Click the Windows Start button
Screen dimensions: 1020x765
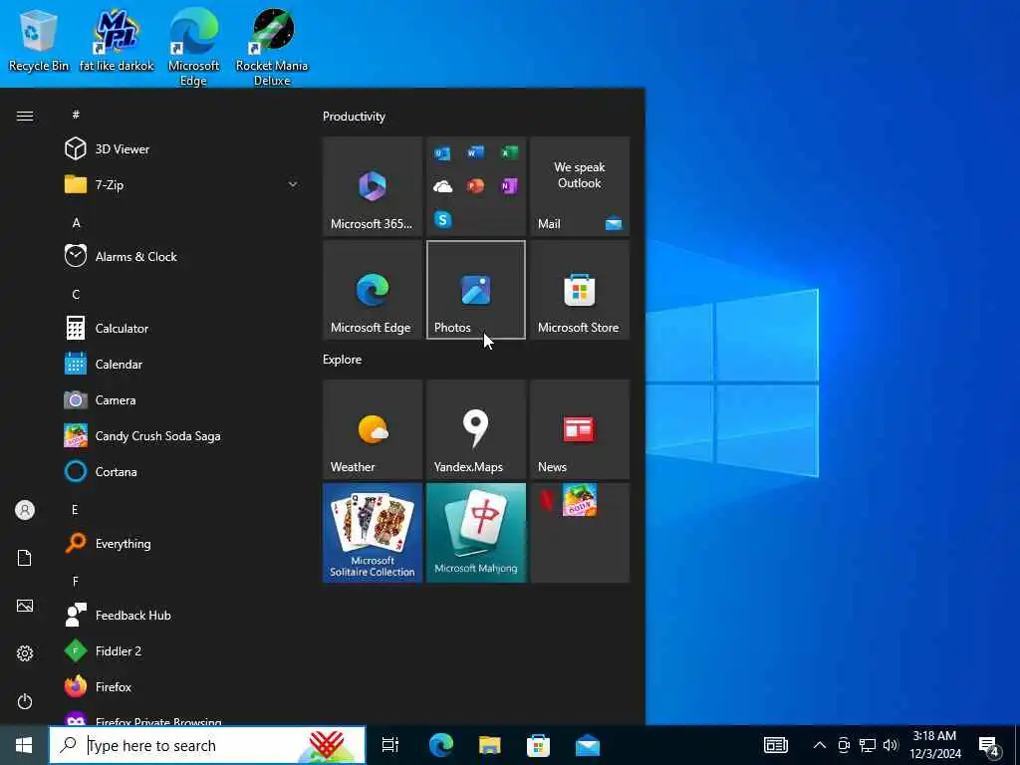click(24, 745)
